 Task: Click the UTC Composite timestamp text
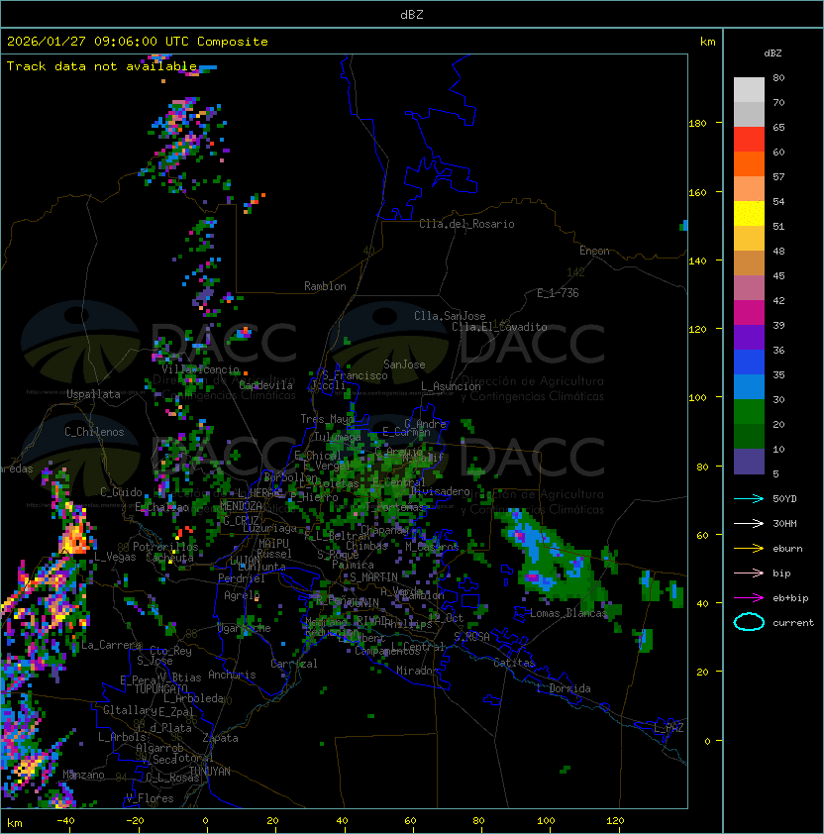point(138,42)
